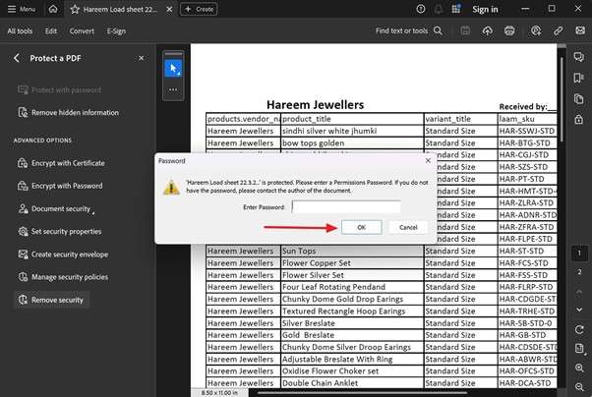Click the document vertical scrollbar
Viewport: 592px width, 397px height.
pos(562,100)
